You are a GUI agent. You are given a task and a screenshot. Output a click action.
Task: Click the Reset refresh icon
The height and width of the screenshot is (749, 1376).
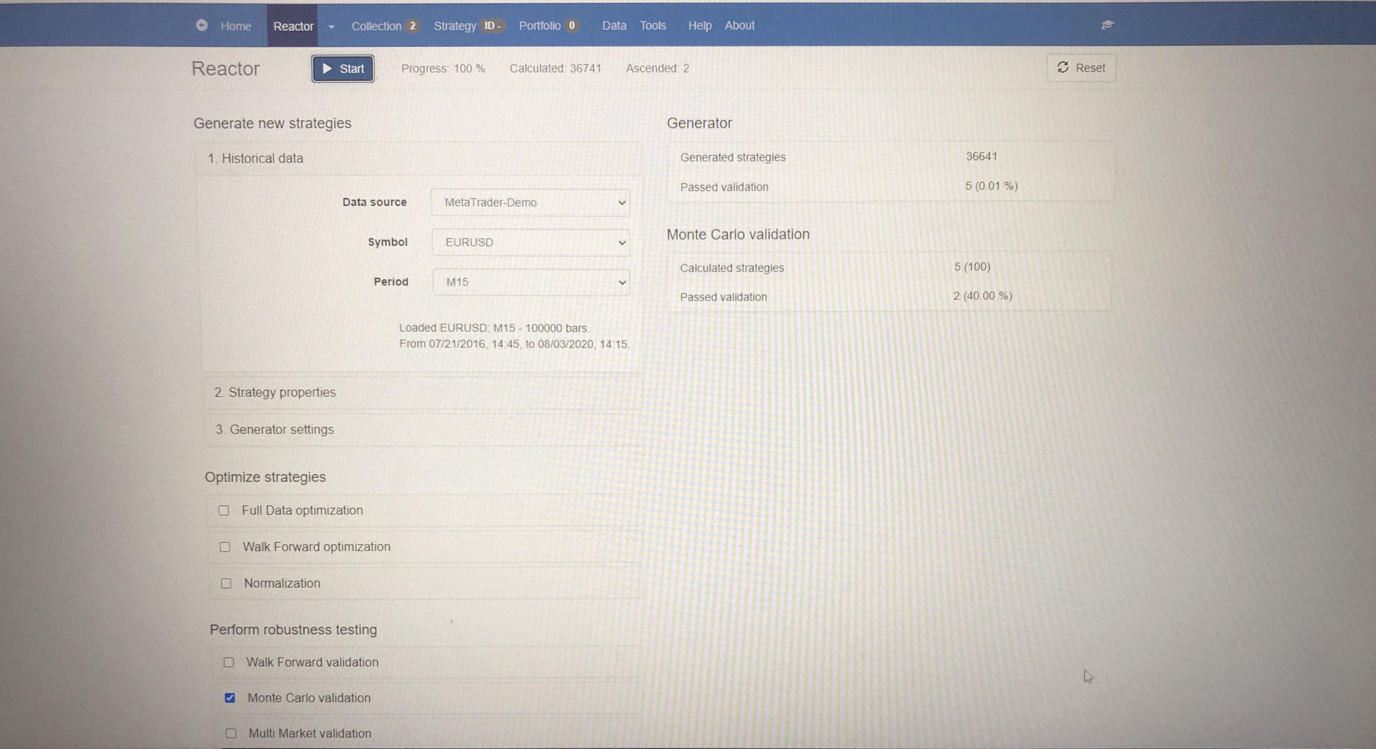pyautogui.click(x=1063, y=67)
